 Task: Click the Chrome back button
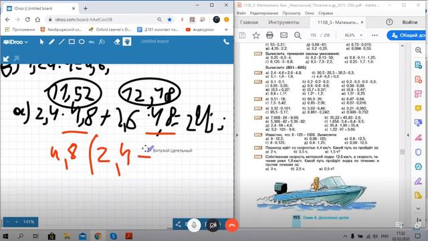tap(7, 19)
